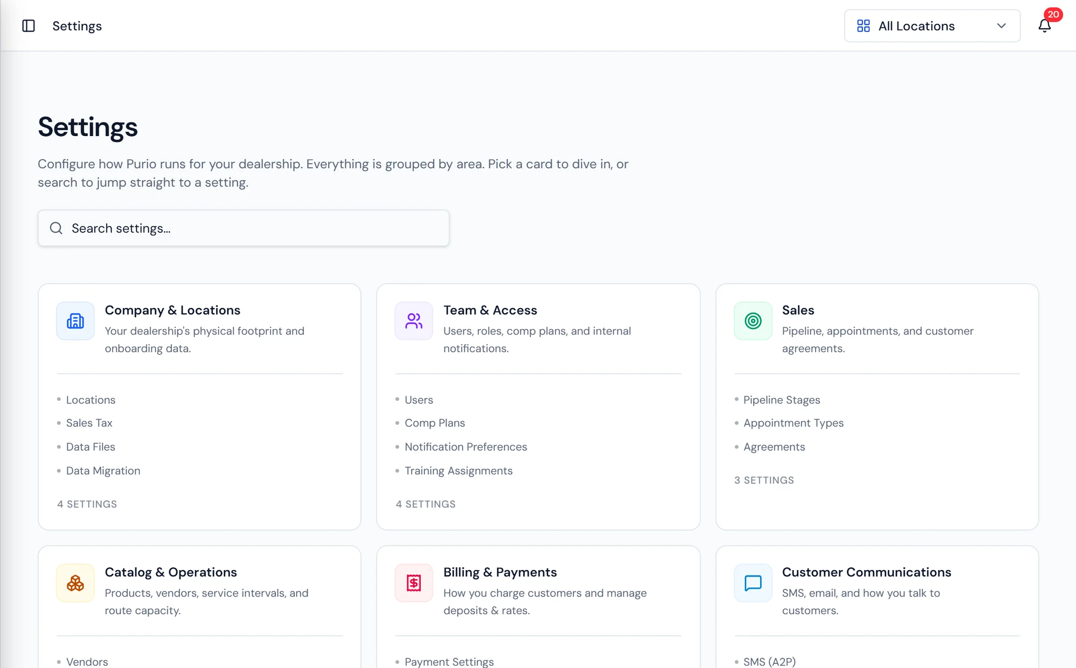
Task: Open the Locations setting
Action: [x=91, y=400]
